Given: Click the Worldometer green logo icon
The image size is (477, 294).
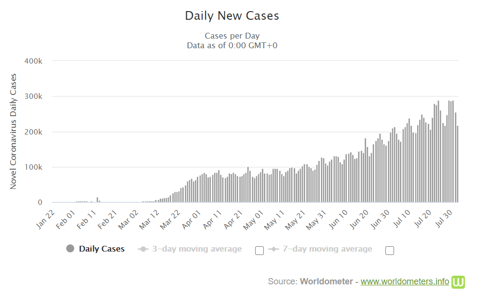Looking at the screenshot, I should [458, 281].
